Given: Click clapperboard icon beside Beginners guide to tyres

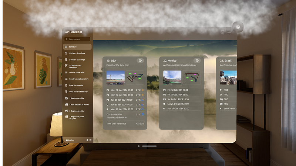Looking at the screenshot, I should click(66, 117).
